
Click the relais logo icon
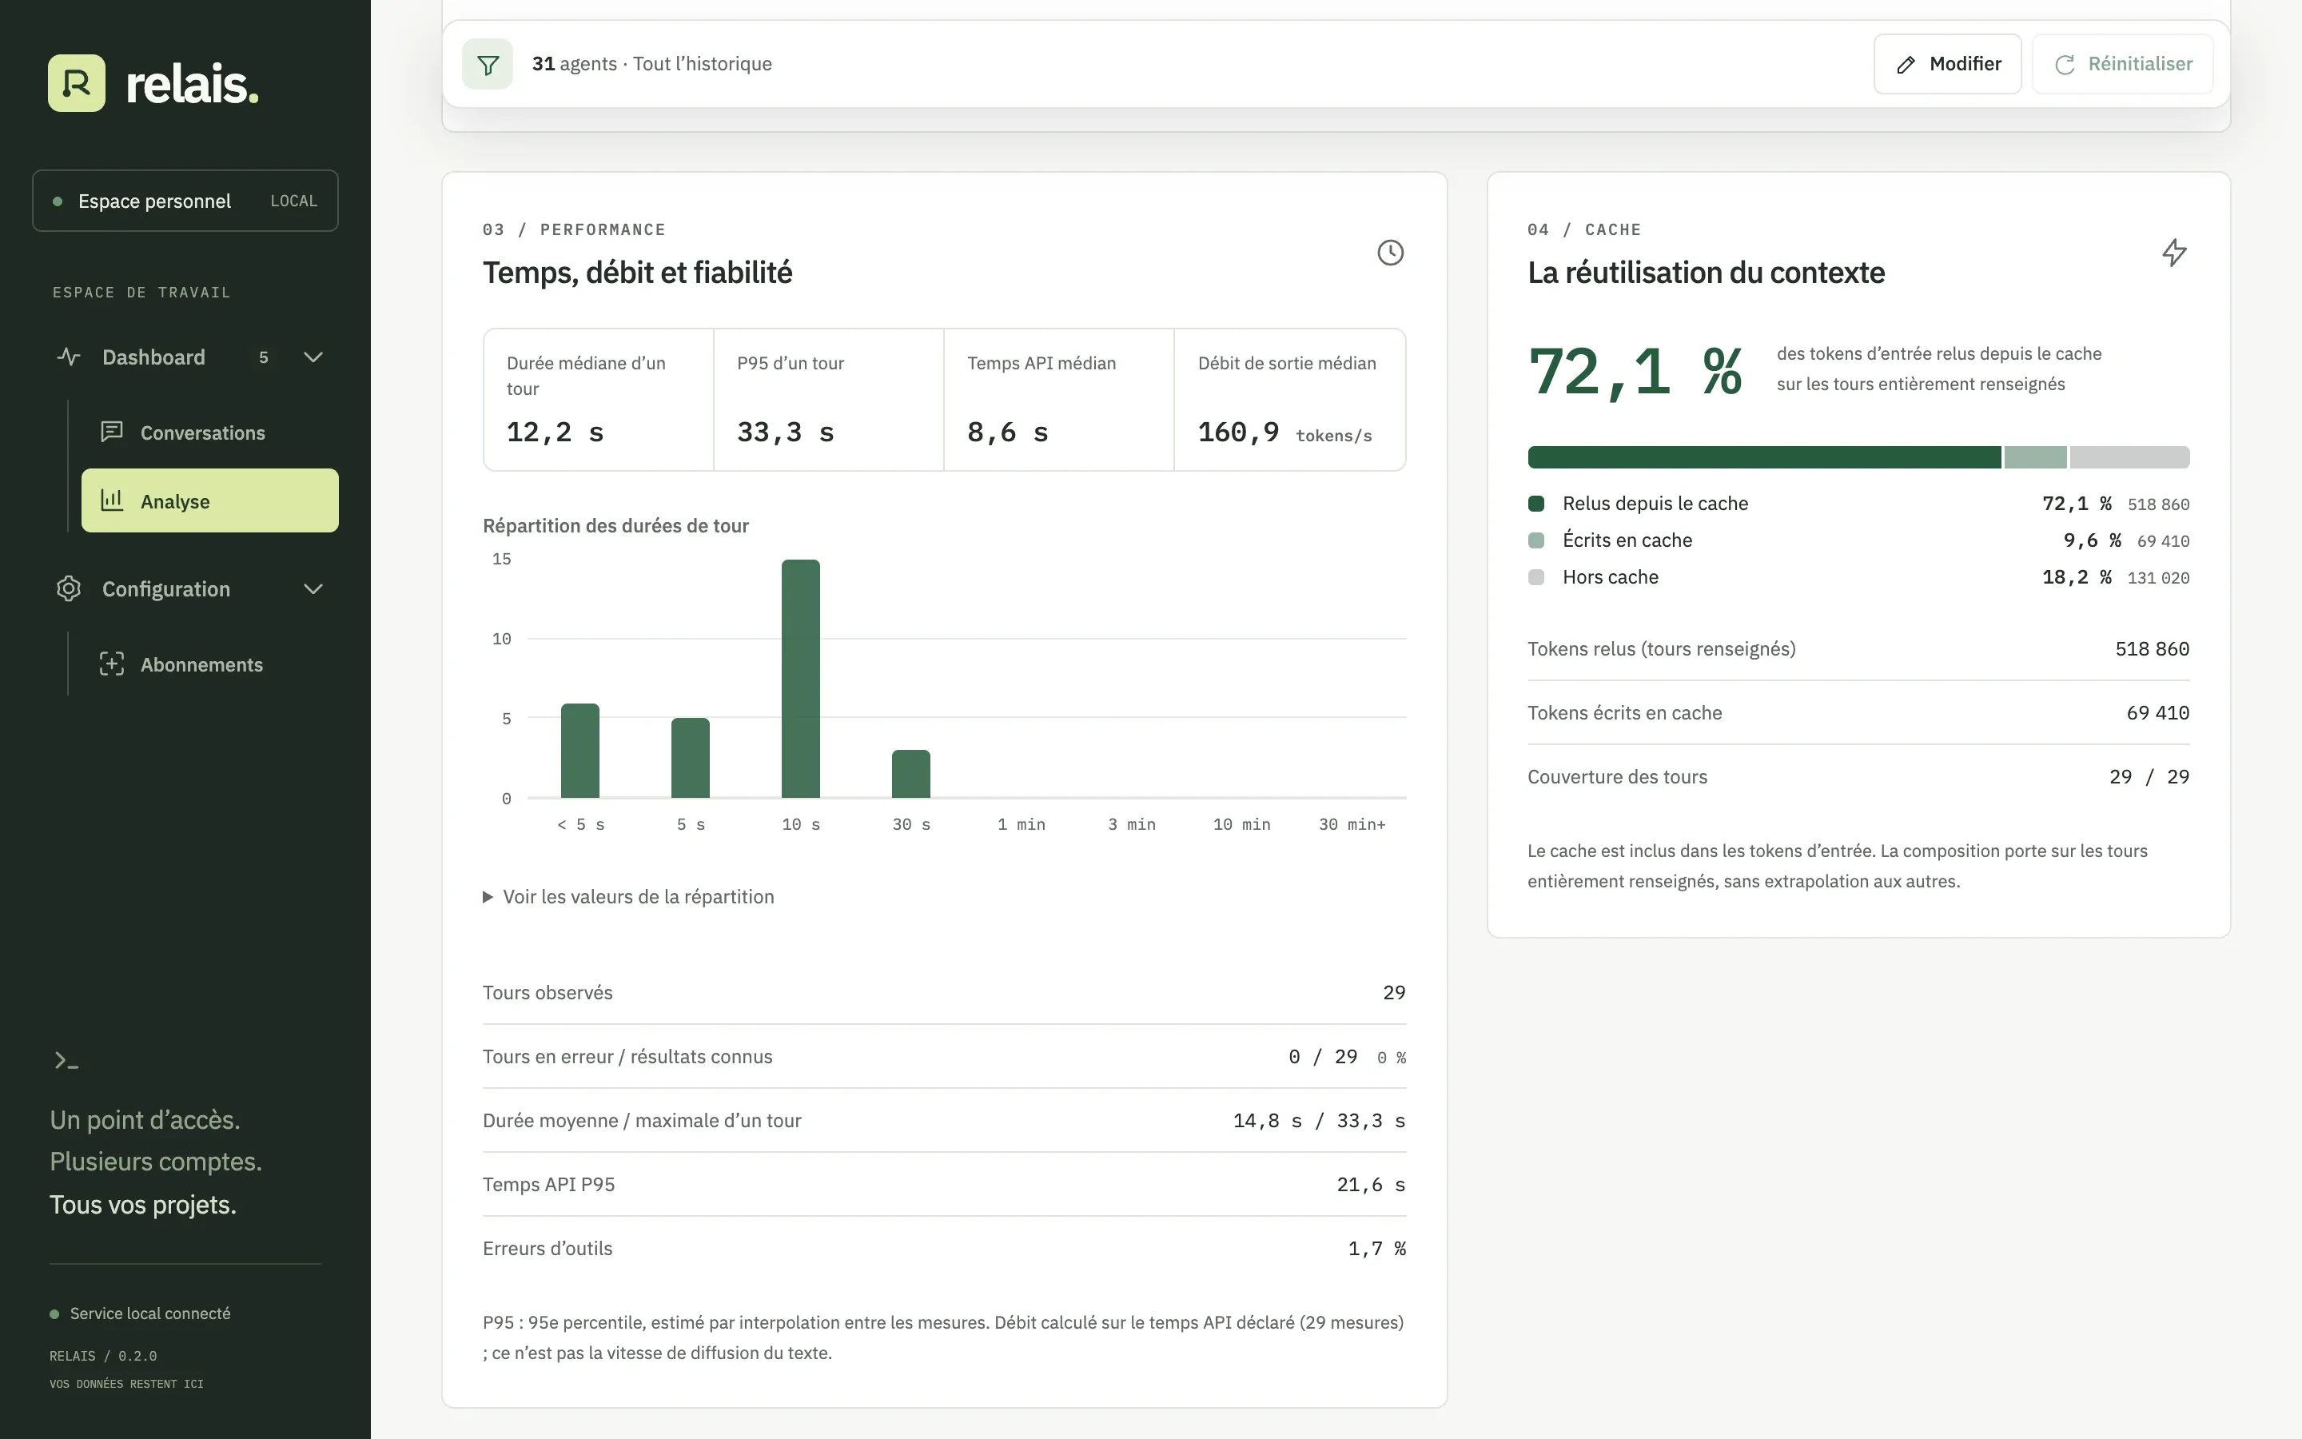click(x=77, y=83)
